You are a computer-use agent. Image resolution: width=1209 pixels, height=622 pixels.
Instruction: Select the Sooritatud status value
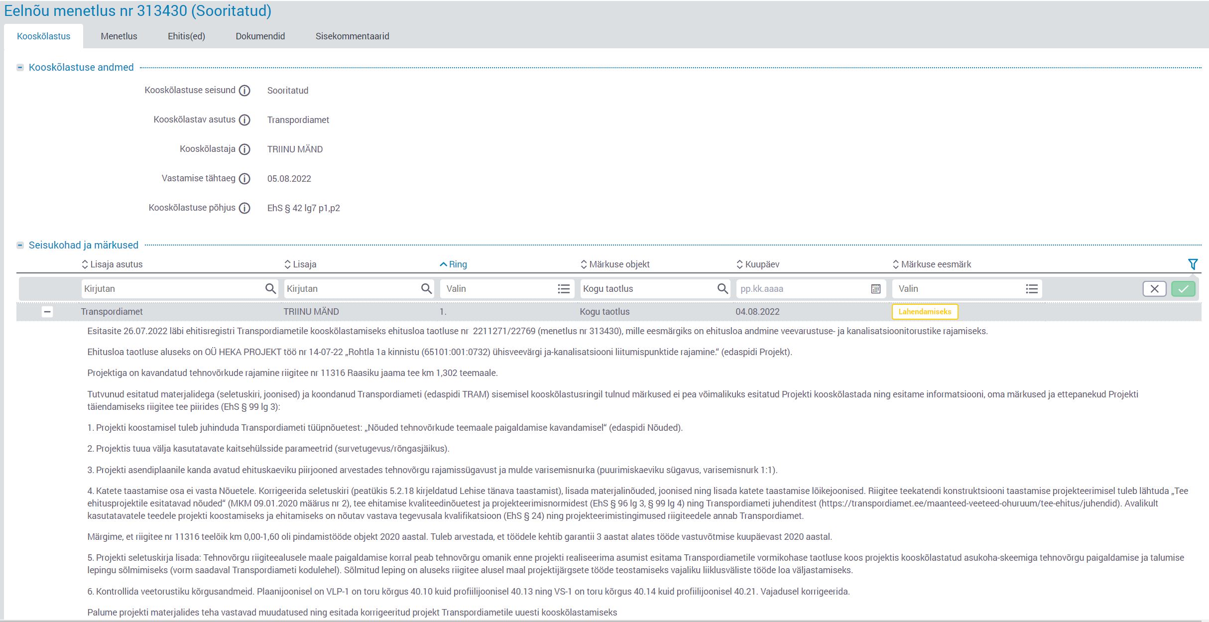(287, 91)
